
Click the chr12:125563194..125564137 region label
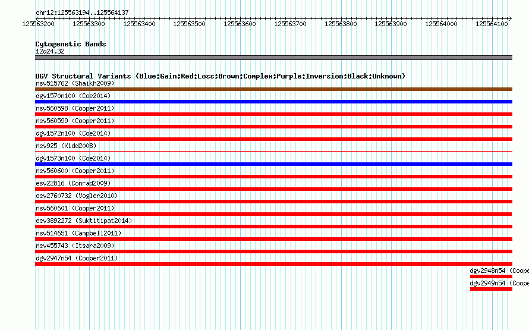(x=82, y=12)
